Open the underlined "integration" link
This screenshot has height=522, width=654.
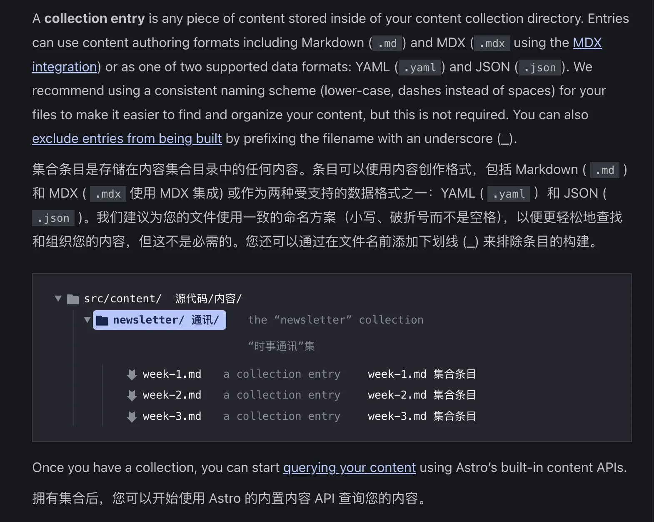click(x=65, y=67)
